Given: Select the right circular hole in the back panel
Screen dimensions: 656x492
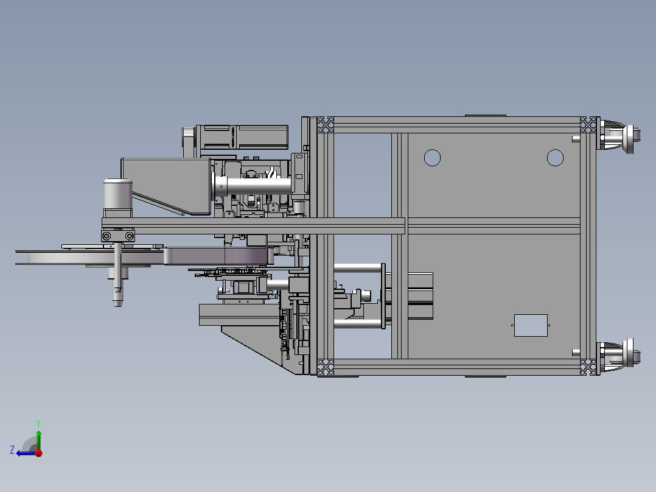Looking at the screenshot, I should pos(555,158).
